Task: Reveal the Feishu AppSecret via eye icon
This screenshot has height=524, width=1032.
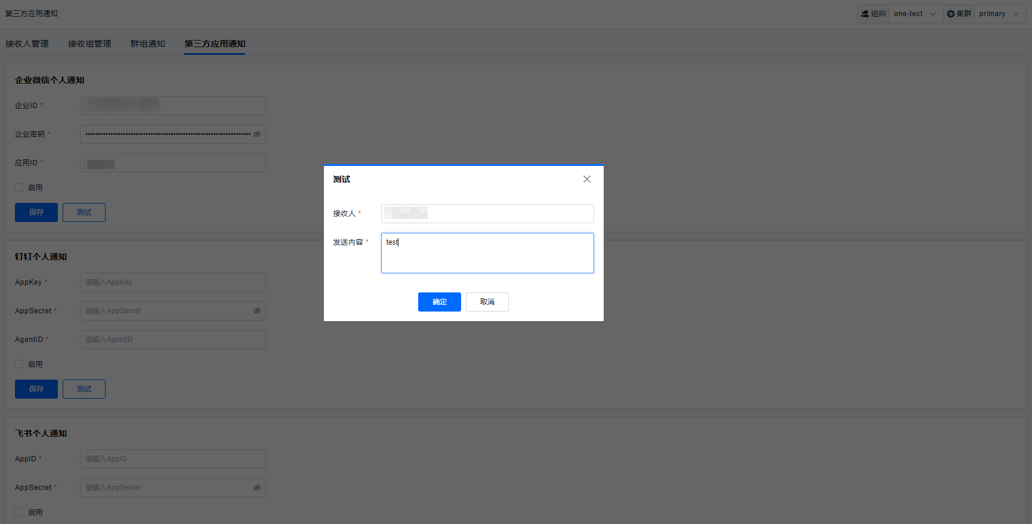Action: [257, 488]
